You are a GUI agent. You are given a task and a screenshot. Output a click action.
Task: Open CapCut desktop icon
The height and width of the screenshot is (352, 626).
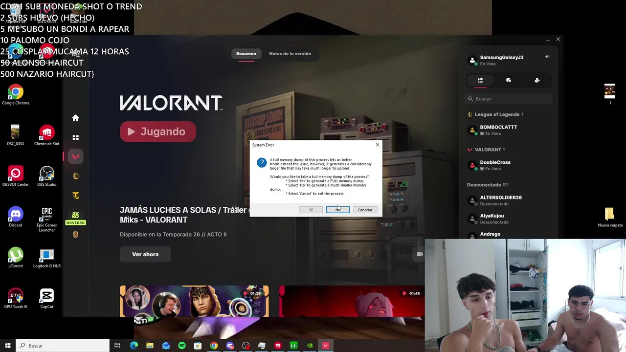coord(47,298)
